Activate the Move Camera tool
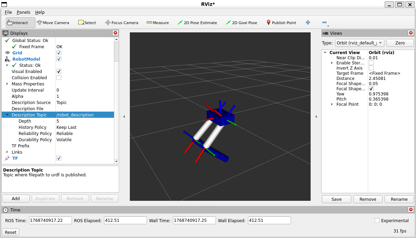The image size is (416, 238). tap(53, 23)
